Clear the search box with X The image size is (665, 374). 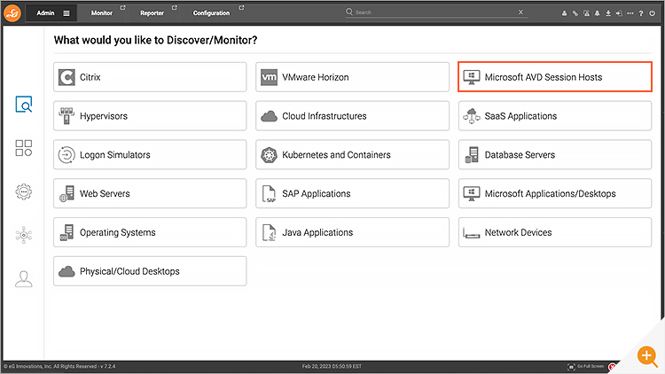click(520, 12)
